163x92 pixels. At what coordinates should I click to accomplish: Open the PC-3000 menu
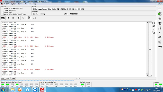pyautogui.click(x=6, y=4)
